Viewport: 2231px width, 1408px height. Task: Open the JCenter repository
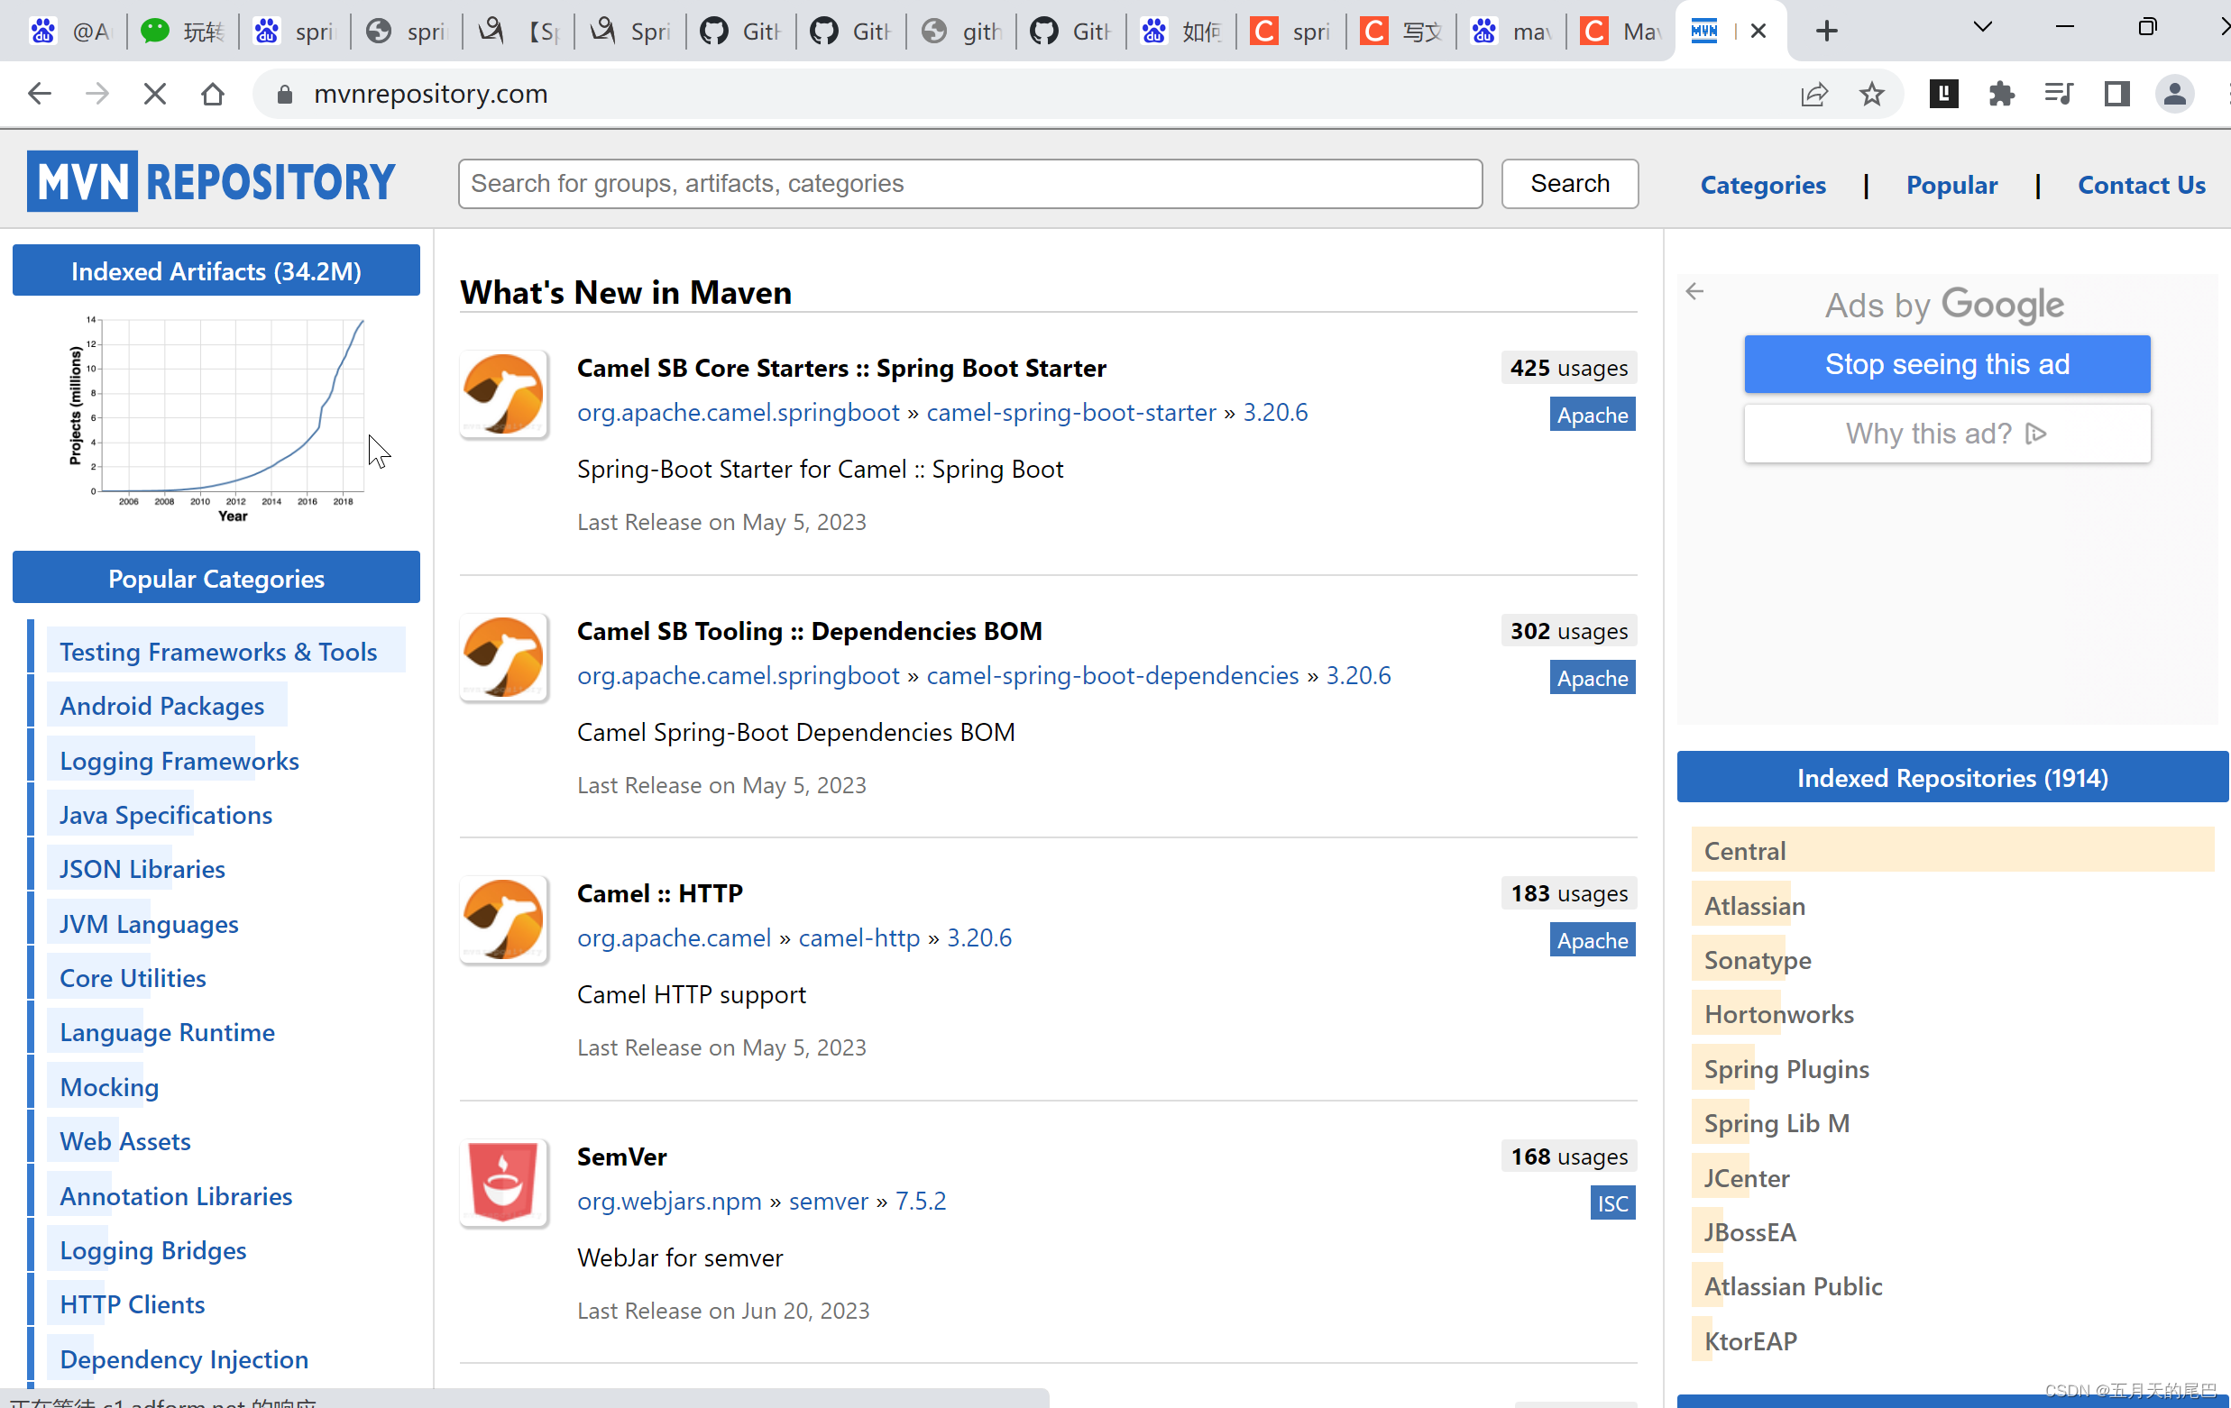(x=1747, y=1178)
